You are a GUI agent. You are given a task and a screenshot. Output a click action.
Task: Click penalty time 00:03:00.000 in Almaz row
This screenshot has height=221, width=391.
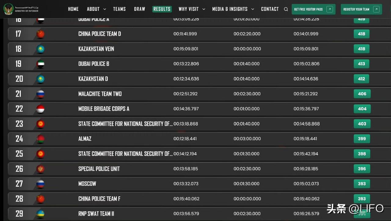tap(247, 139)
